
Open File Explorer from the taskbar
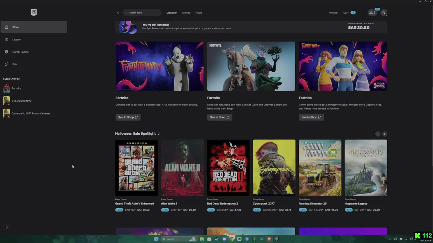202,239
